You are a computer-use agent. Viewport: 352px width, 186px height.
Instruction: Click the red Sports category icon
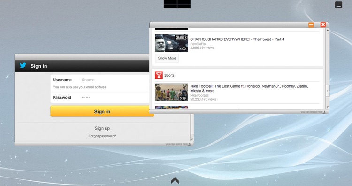[159, 75]
